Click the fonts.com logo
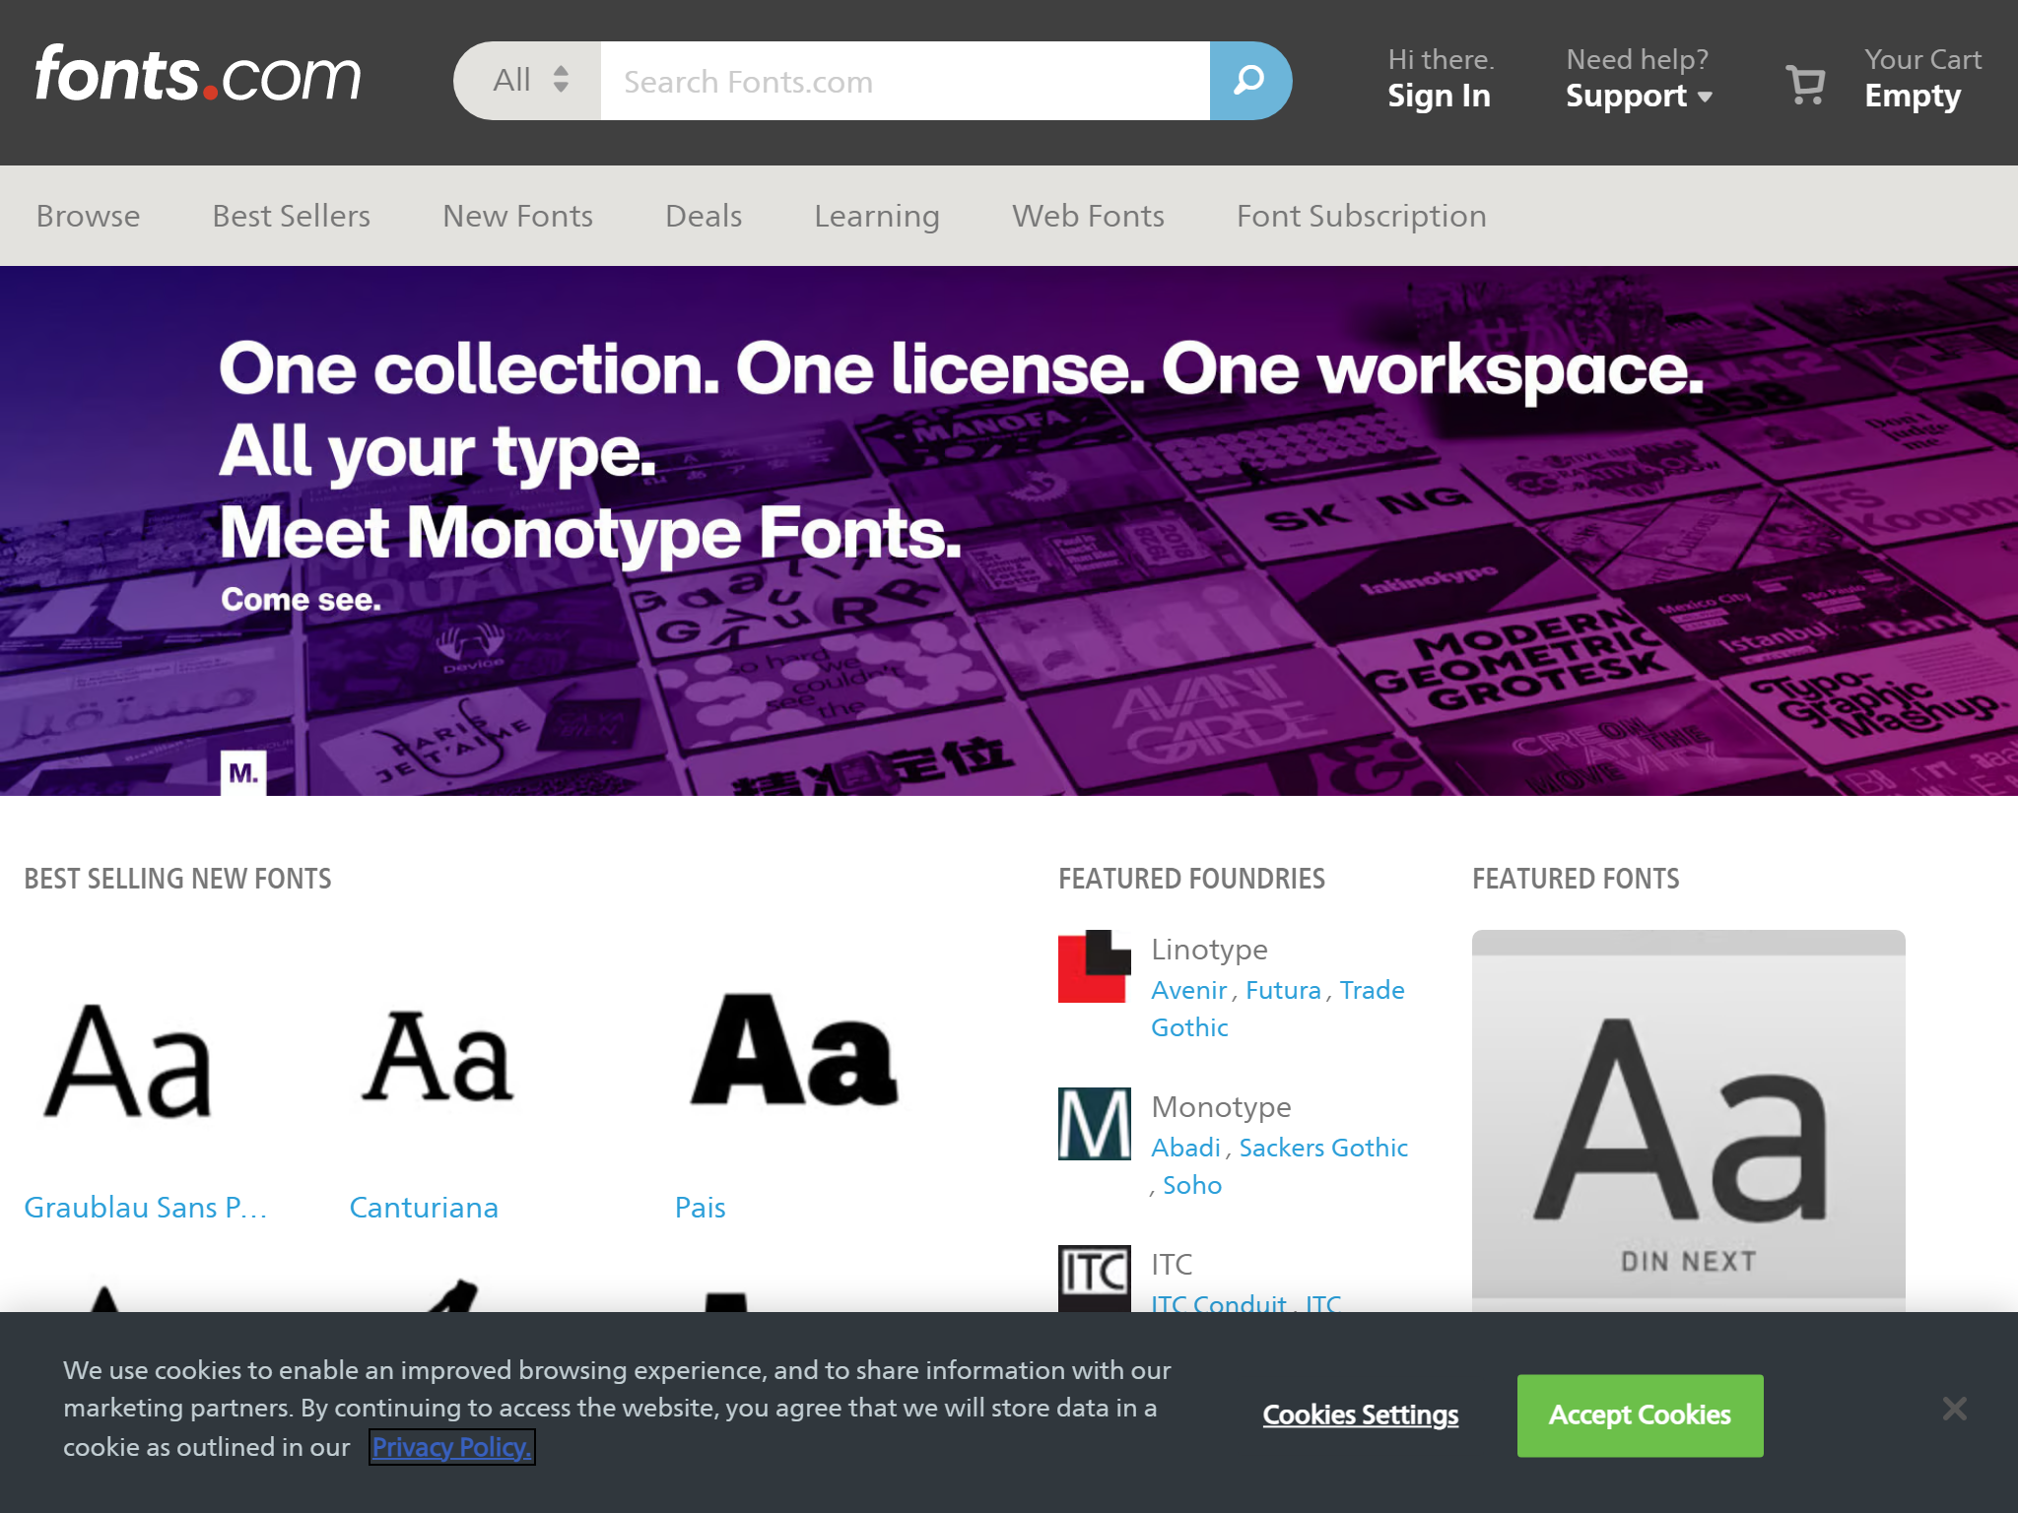 point(198,75)
